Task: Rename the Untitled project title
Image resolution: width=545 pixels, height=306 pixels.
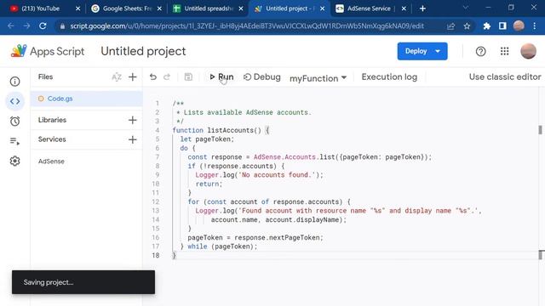Action: click(x=143, y=51)
